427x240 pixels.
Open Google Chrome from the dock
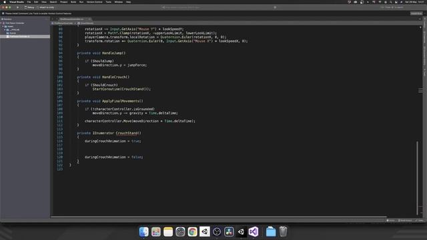coord(193,232)
